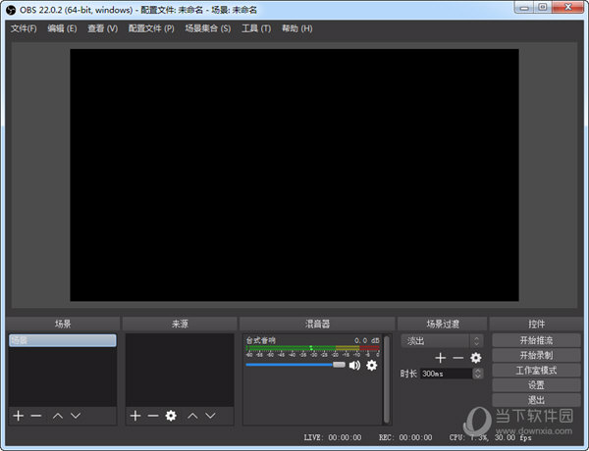Click the REC: 00:00:00 status text
This screenshot has height=451, width=589.
click(405, 437)
